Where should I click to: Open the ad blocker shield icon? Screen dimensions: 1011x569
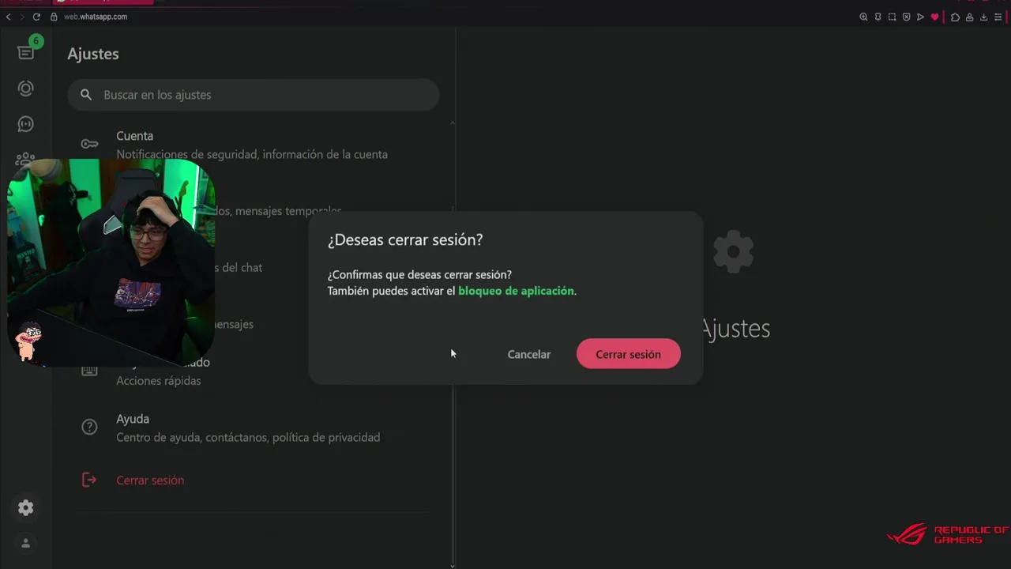(x=906, y=17)
